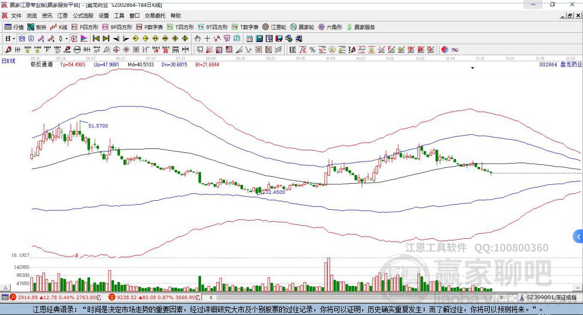Open the T四方形 tool

(180, 27)
